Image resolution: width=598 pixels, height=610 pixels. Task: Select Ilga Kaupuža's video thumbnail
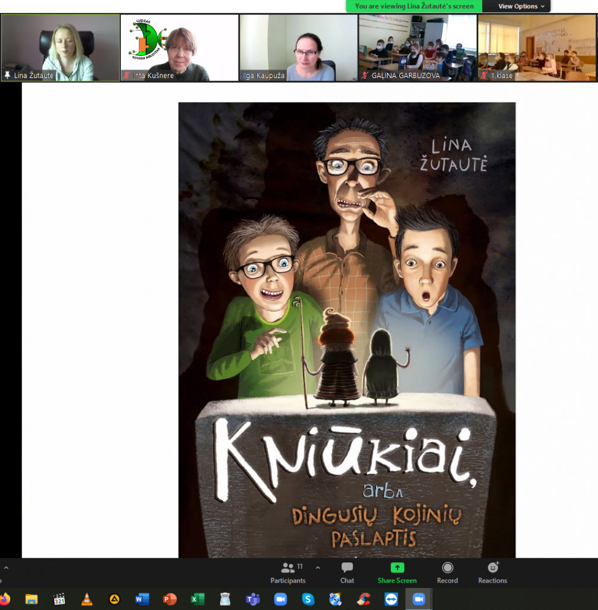[299, 48]
